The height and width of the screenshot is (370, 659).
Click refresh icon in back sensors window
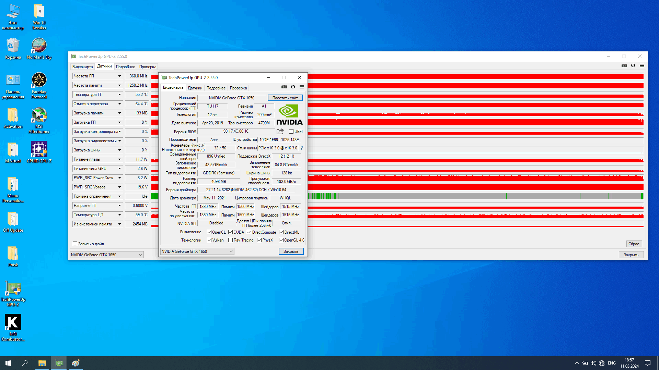point(633,65)
